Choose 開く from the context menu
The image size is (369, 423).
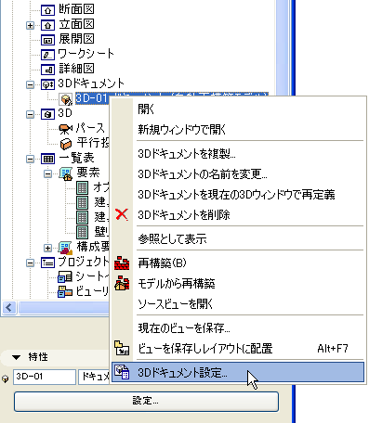238,109
